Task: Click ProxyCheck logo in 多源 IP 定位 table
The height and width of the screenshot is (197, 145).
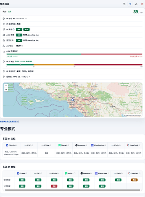Action: [128, 145]
